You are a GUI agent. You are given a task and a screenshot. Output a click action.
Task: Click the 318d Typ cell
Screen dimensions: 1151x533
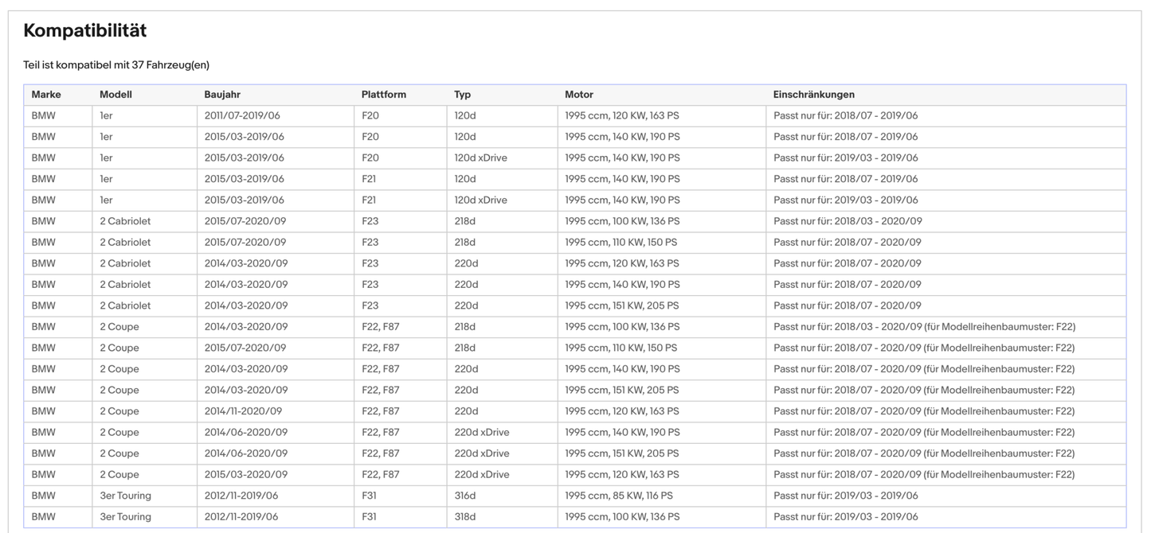464,517
